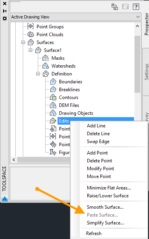The height and width of the screenshot is (239, 149).
Task: Select the Watersheds tree label
Action: tap(63, 66)
